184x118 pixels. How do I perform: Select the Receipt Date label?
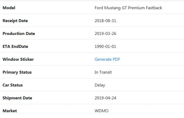coord(15,21)
